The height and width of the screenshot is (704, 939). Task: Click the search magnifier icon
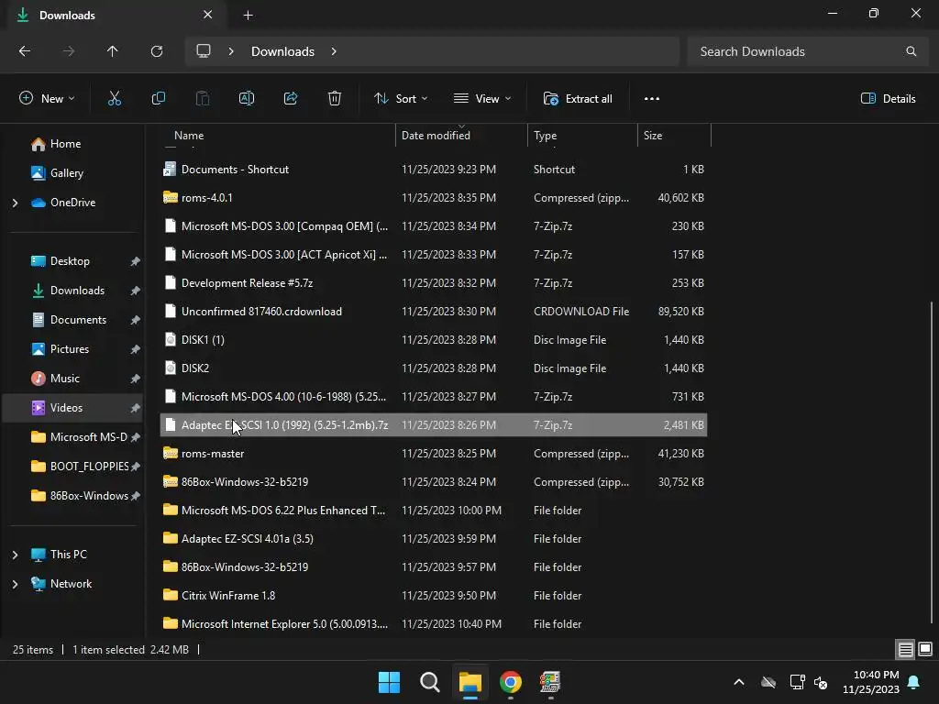[911, 51]
